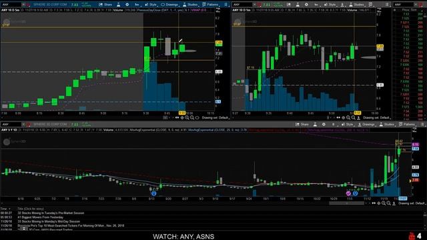Screen dimensions: 427x240
Task: Click symbol field ANY in Level II panel
Action: (x=403, y=5)
